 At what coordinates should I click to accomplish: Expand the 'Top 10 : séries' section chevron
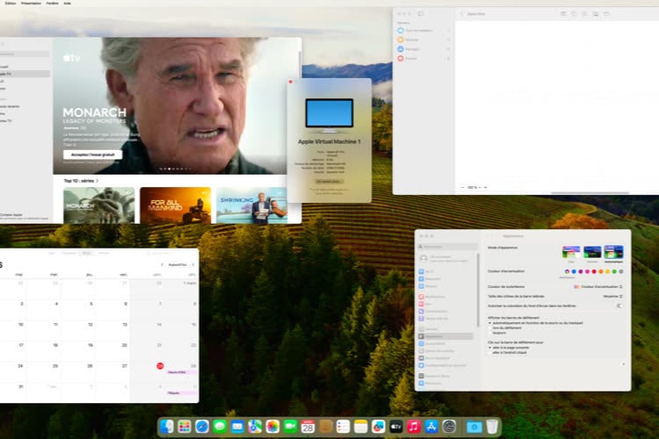coord(98,180)
